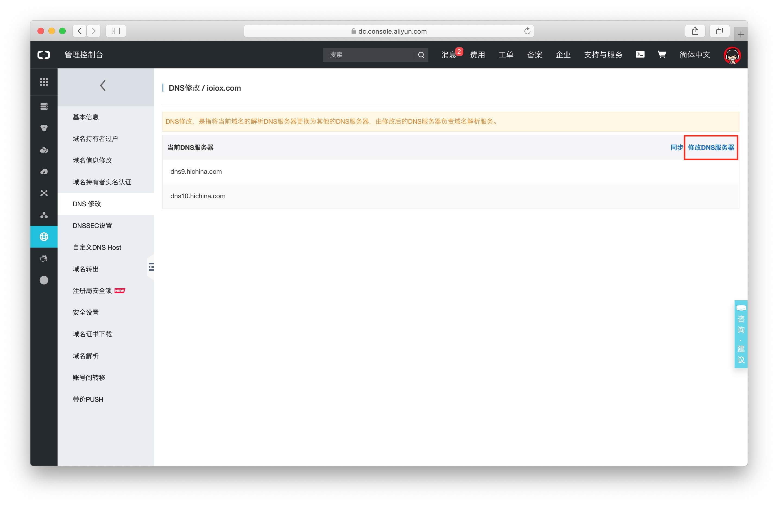This screenshot has width=778, height=506.
Task: Open the 域名解析 menu item
Action: tap(86, 356)
